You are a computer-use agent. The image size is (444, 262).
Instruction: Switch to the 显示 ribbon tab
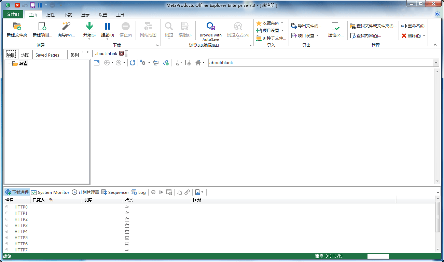pyautogui.click(x=85, y=15)
